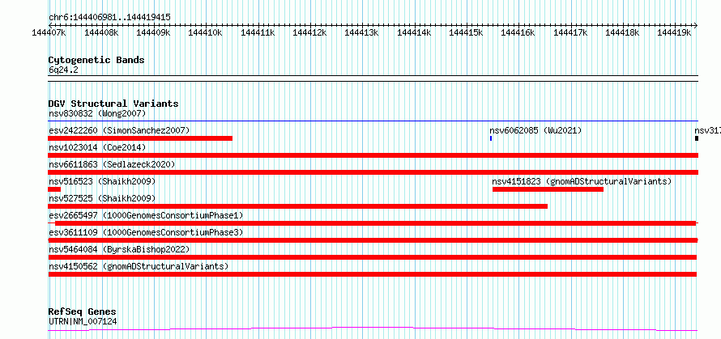
Task: Click the esv3611109 (1000GenomesConsortiumPhase3) label
Action: [146, 232]
